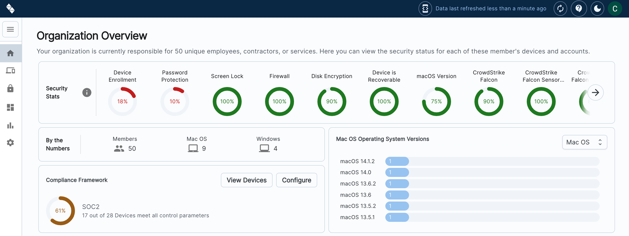Toggle dark mode with moon icon
Image resolution: width=629 pixels, height=236 pixels.
[597, 9]
